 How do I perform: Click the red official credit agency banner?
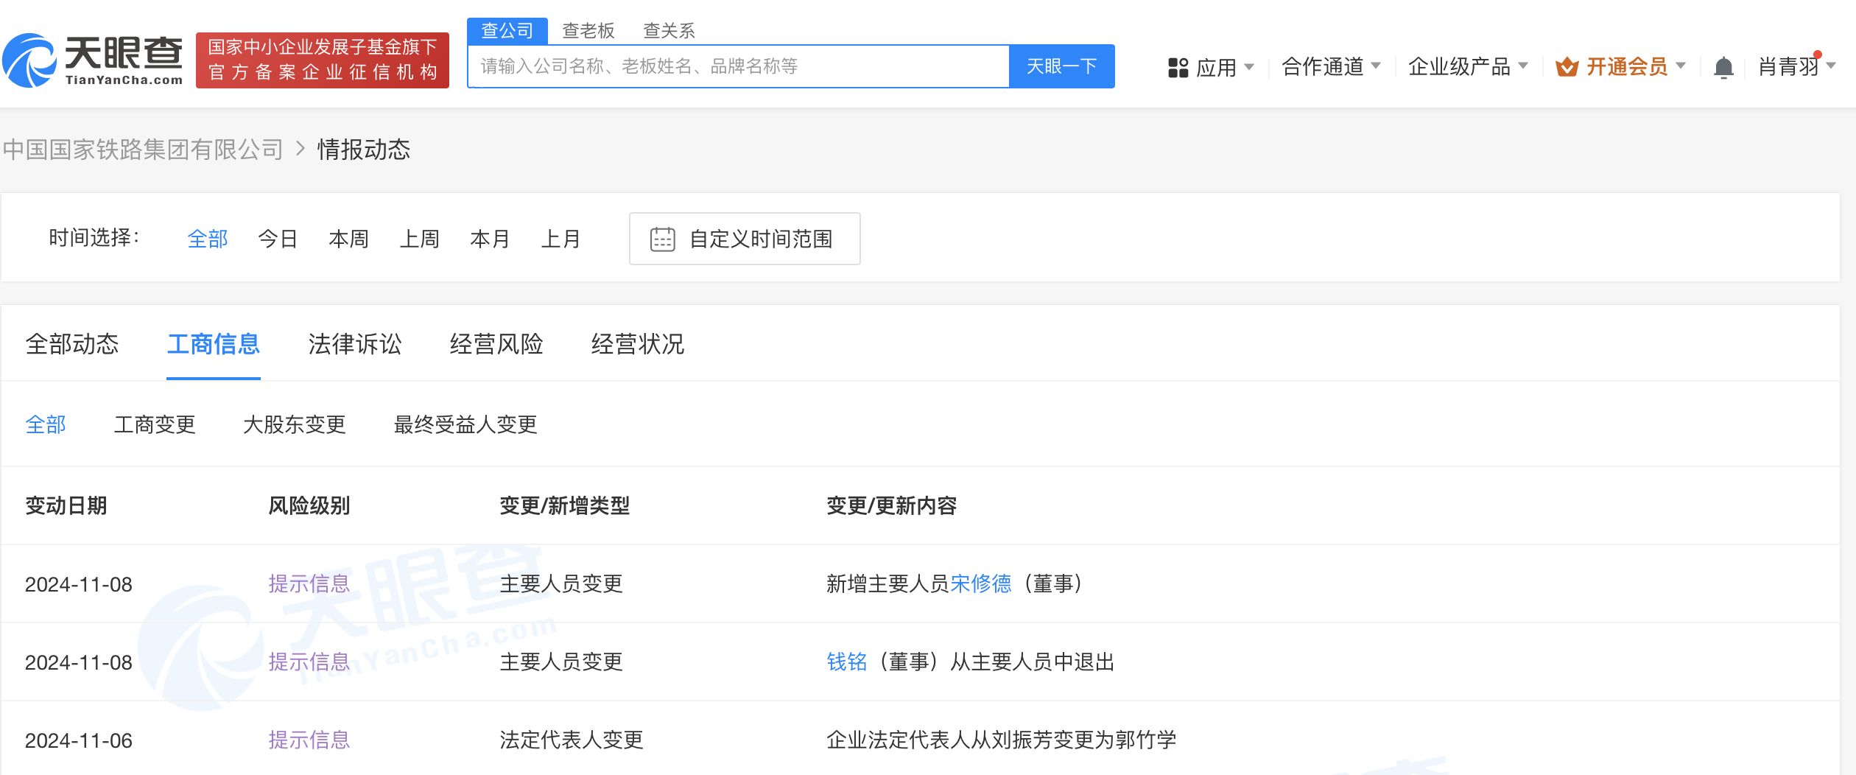(323, 60)
